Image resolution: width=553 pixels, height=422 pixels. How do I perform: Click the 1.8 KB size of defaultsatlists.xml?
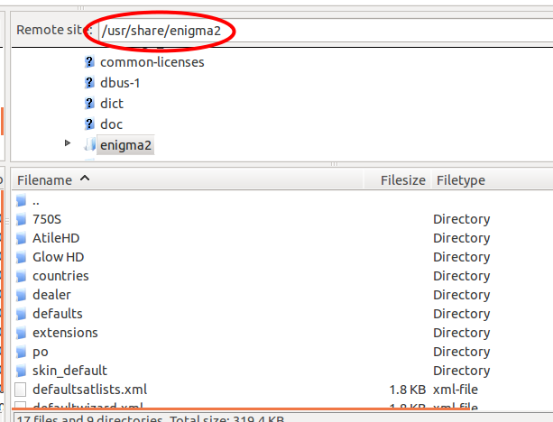(x=408, y=390)
